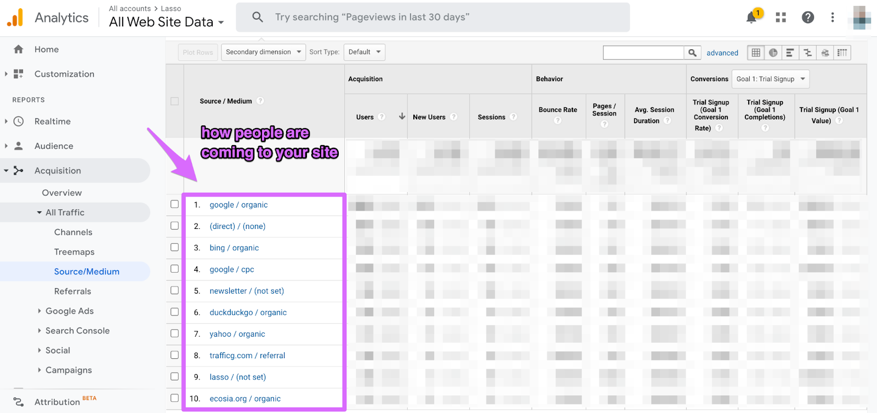Check the (direct) / (none) row
The height and width of the screenshot is (413, 877).
click(x=174, y=226)
